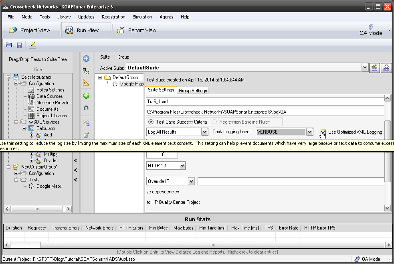Screen dimensions: 394x264
Task: Select the Google Map test in suite tree
Action: pyautogui.click(x=132, y=84)
